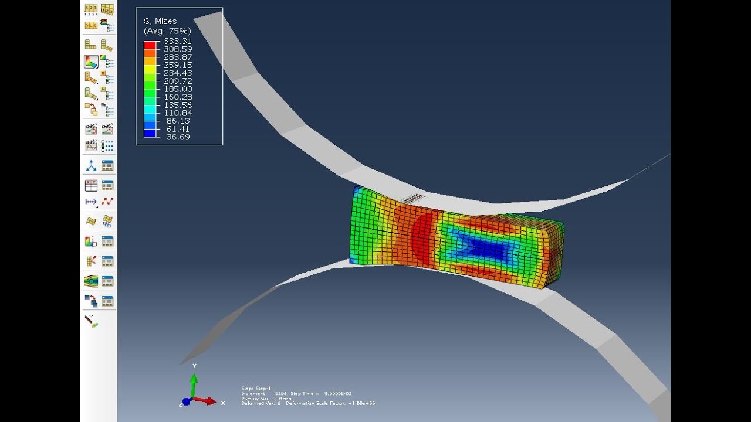Plot the undeformed shape
This screenshot has height=422, width=751.
point(91,45)
